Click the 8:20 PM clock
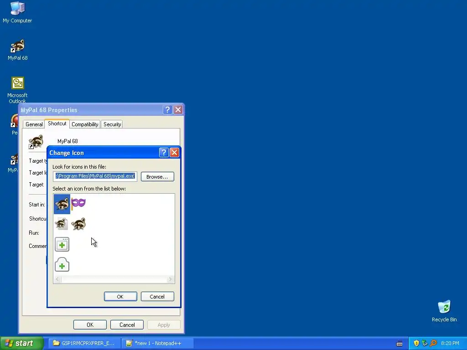 point(450,343)
